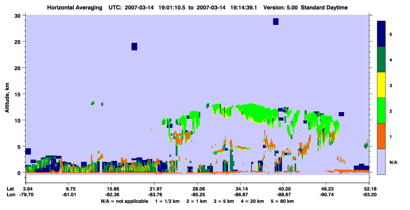Screen dimensions: 410x210
Task: Click the '4 = 20 km' legend entry
Action: pyautogui.click(x=252, y=201)
